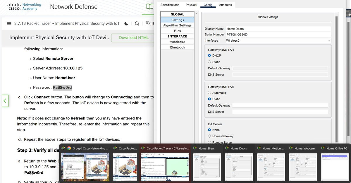Viewport: 351px width, 183px height.
Task: Click the IPv6 DNS Server field
Action: pos(280,112)
